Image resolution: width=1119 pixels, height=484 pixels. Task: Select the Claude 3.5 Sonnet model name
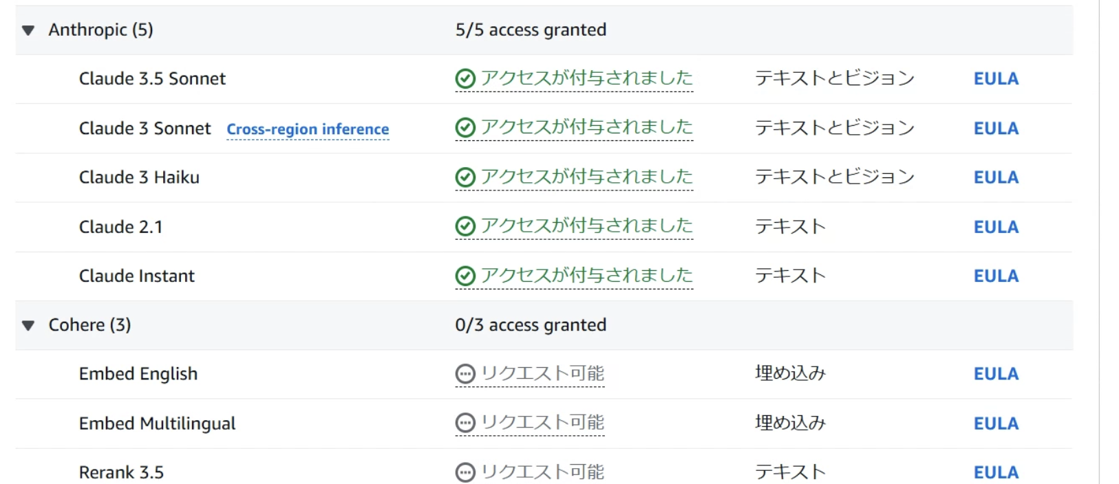tap(152, 79)
